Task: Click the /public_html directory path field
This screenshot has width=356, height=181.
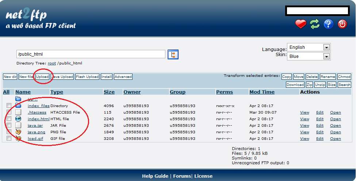Action: point(91,54)
